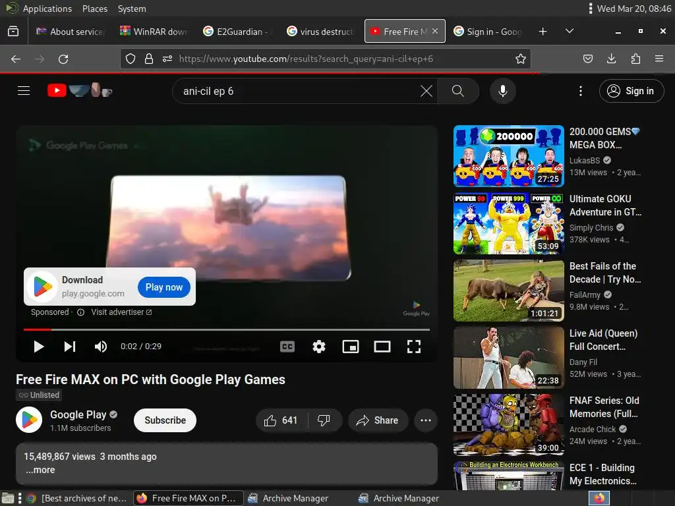Seek using the video progress bar
The image size is (675, 506).
coord(227,329)
